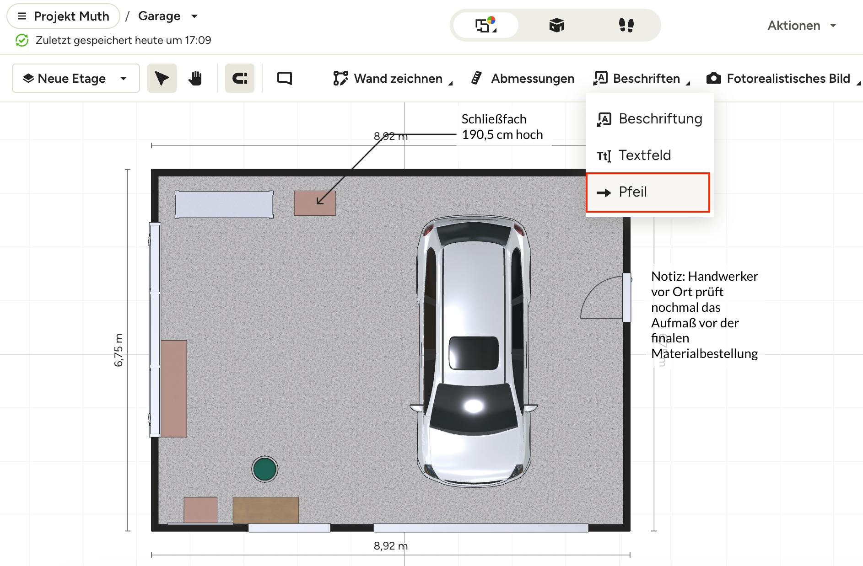Click the Abmessungen ruler tool
This screenshot has height=566, width=863.
(x=522, y=78)
